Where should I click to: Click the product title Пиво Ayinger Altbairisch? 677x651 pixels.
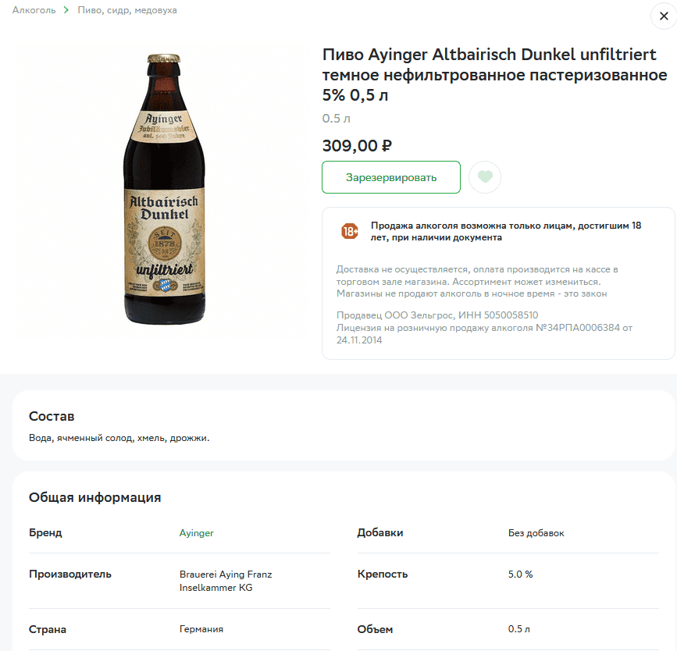pos(495,75)
